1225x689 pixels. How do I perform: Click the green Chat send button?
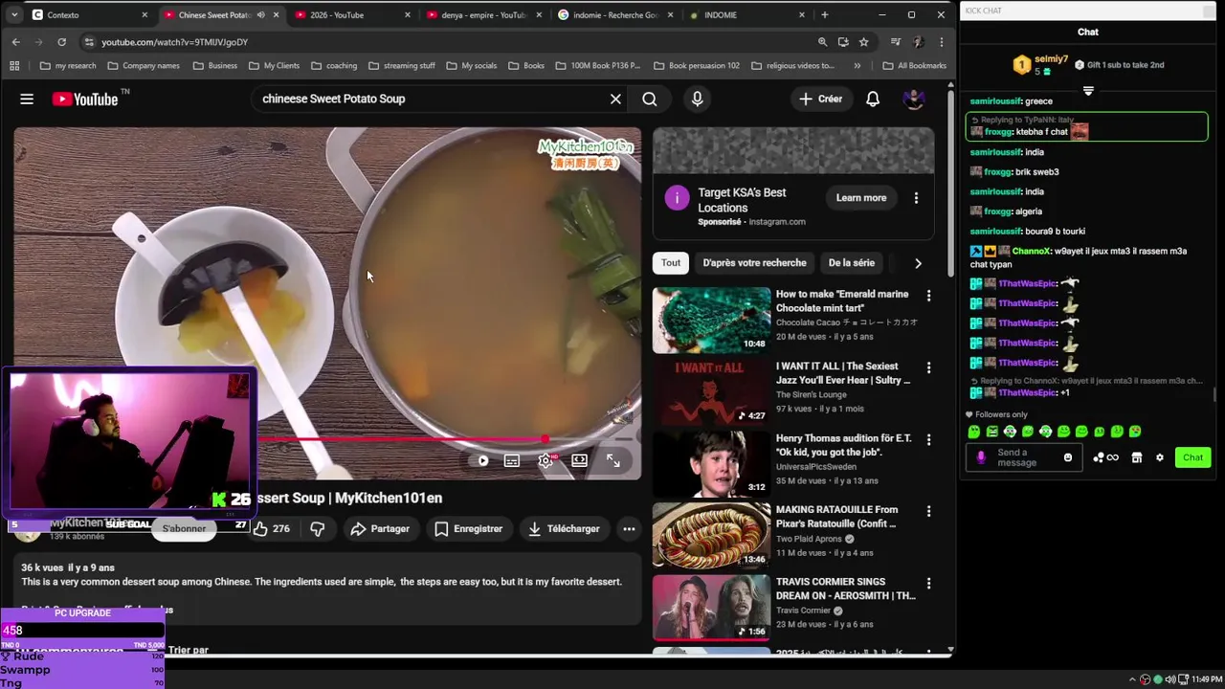click(1192, 457)
